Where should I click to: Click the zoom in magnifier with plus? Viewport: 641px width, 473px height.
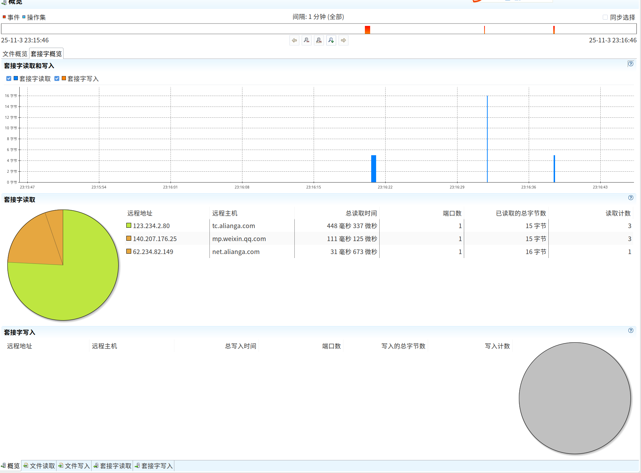coord(331,41)
